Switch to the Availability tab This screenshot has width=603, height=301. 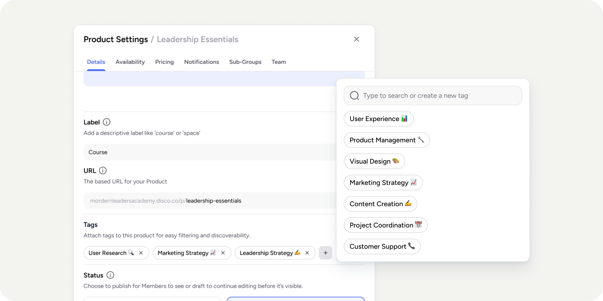[130, 62]
